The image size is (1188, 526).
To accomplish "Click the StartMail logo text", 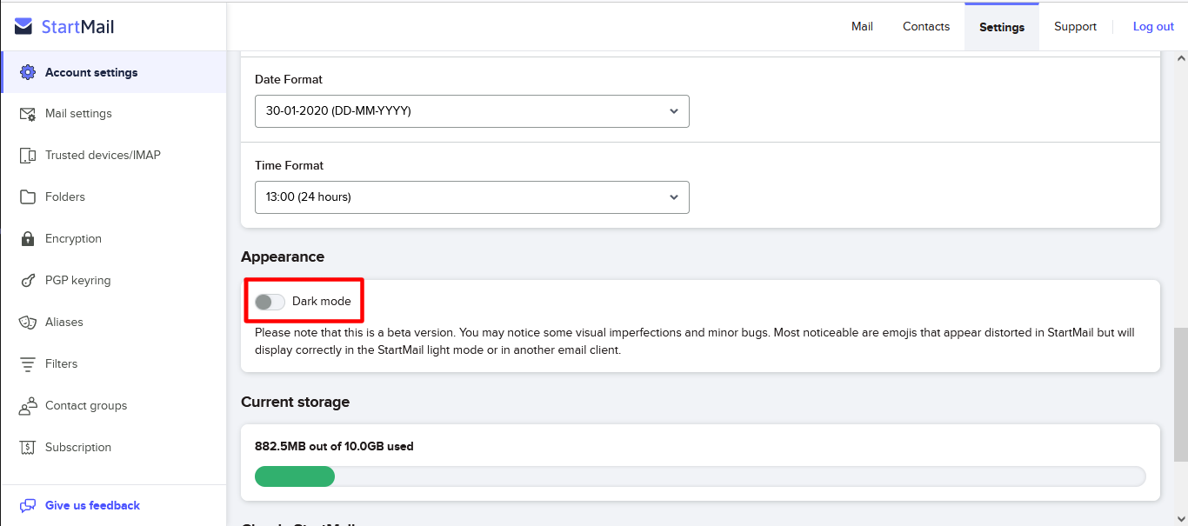I will 78,27.
